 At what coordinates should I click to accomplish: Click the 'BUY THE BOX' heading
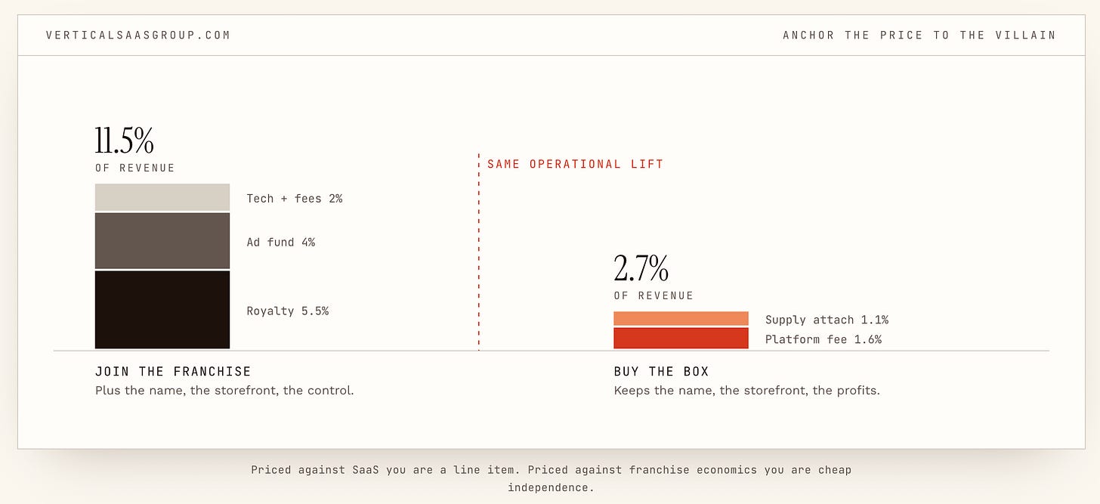tap(662, 372)
